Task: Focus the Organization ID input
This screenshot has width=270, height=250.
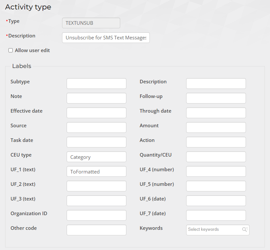Action: [96, 215]
